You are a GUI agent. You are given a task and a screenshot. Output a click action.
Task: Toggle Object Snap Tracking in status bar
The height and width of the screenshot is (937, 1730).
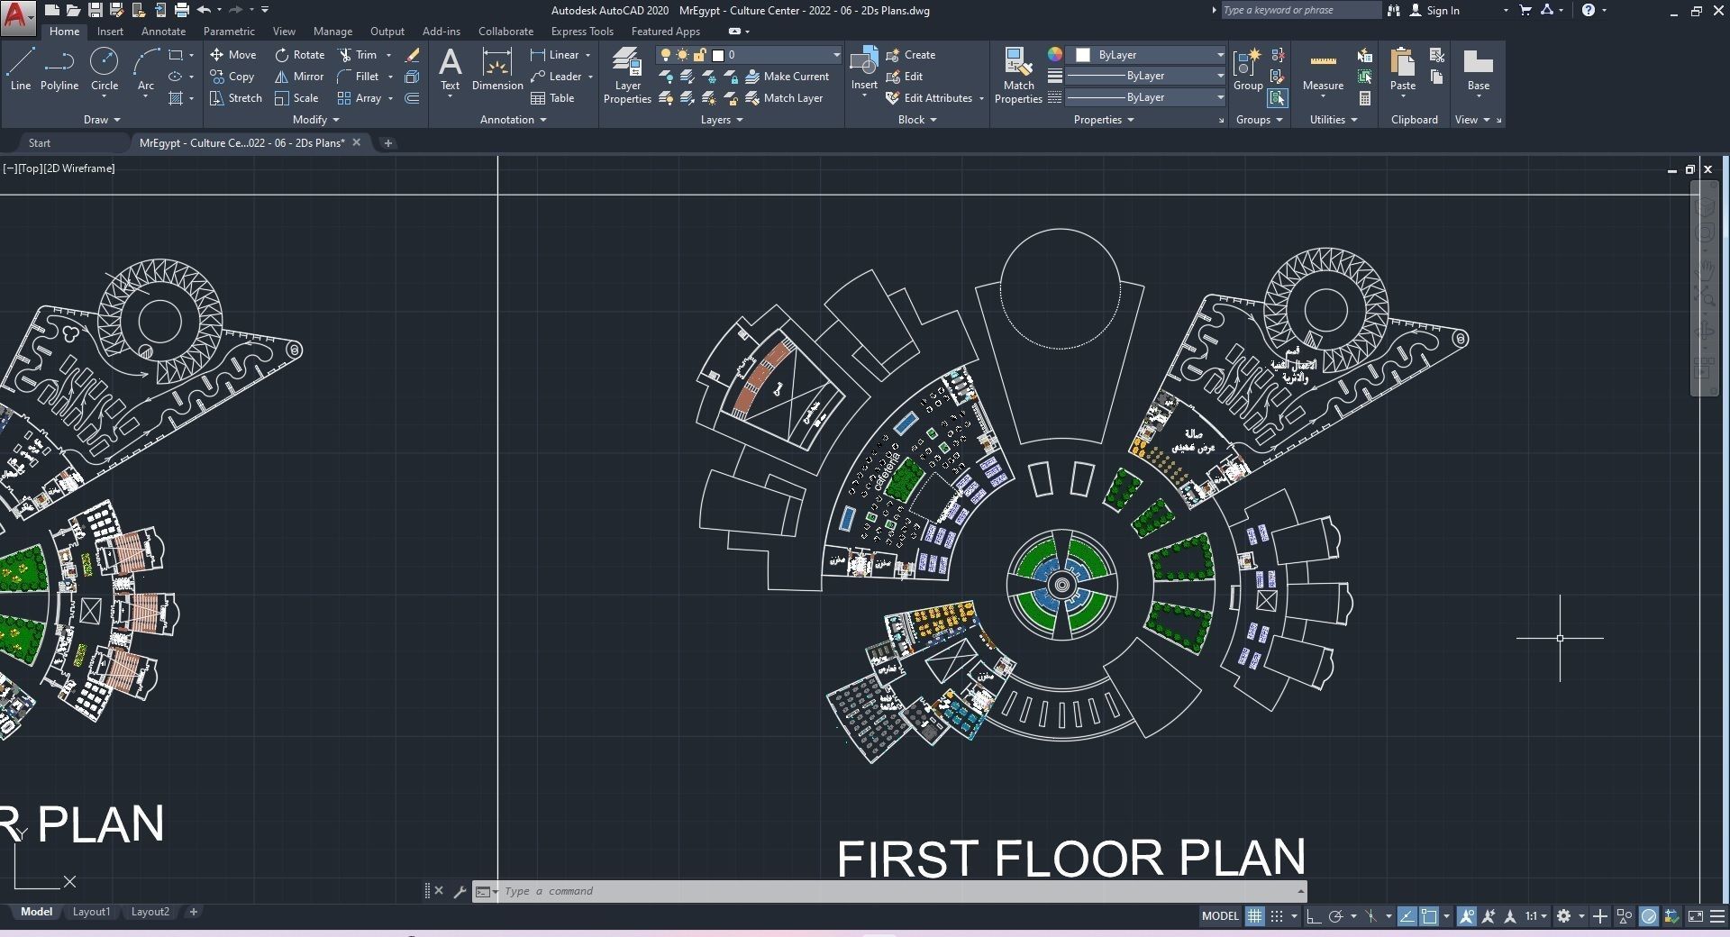(1407, 916)
